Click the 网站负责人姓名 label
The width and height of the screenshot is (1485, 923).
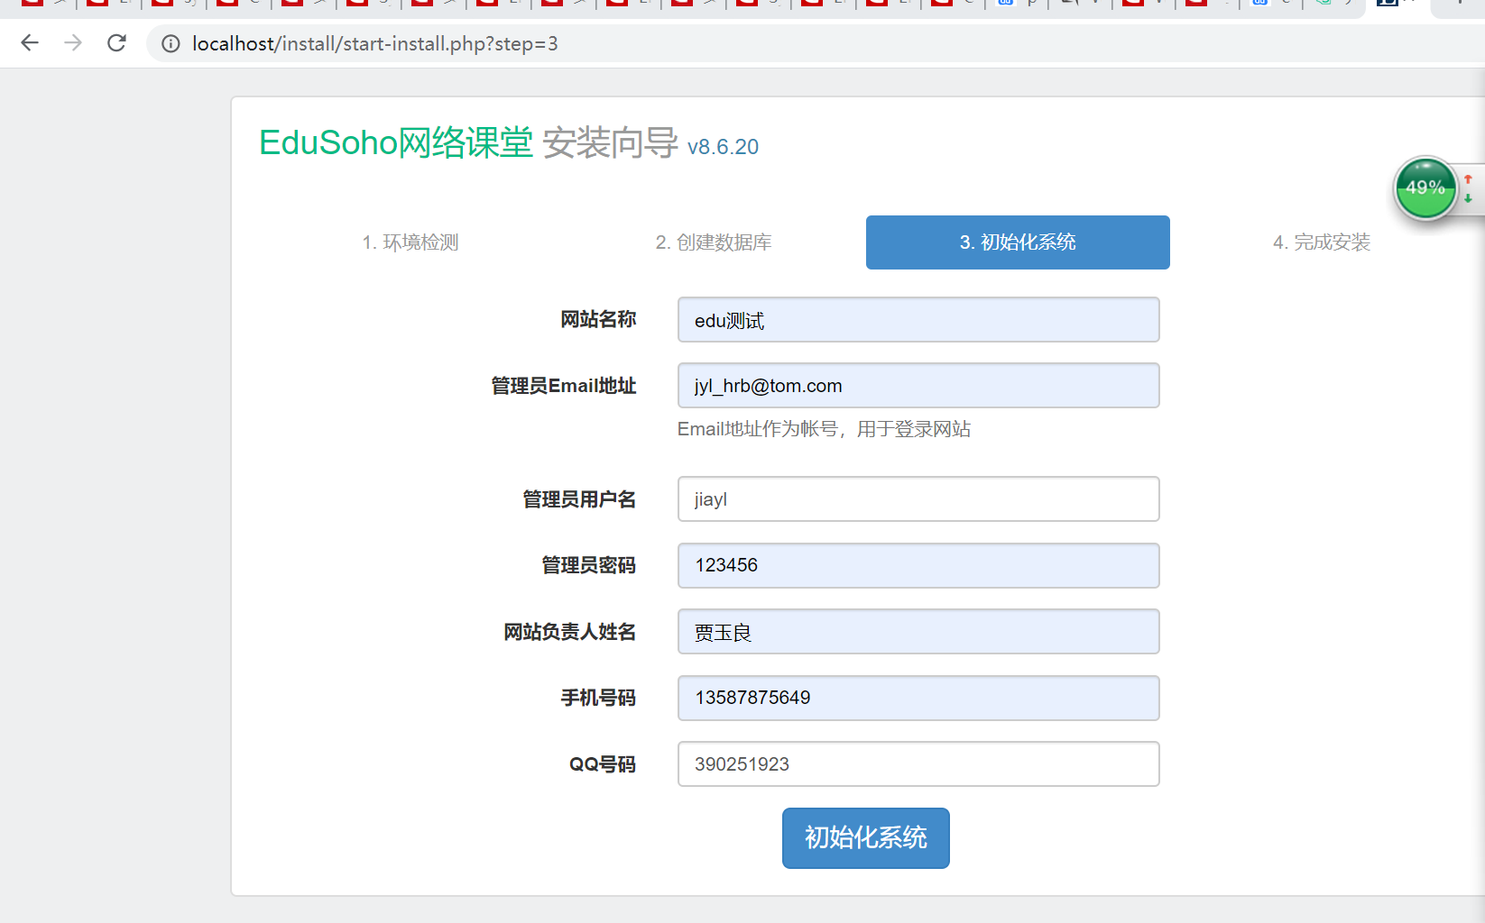pos(569,632)
